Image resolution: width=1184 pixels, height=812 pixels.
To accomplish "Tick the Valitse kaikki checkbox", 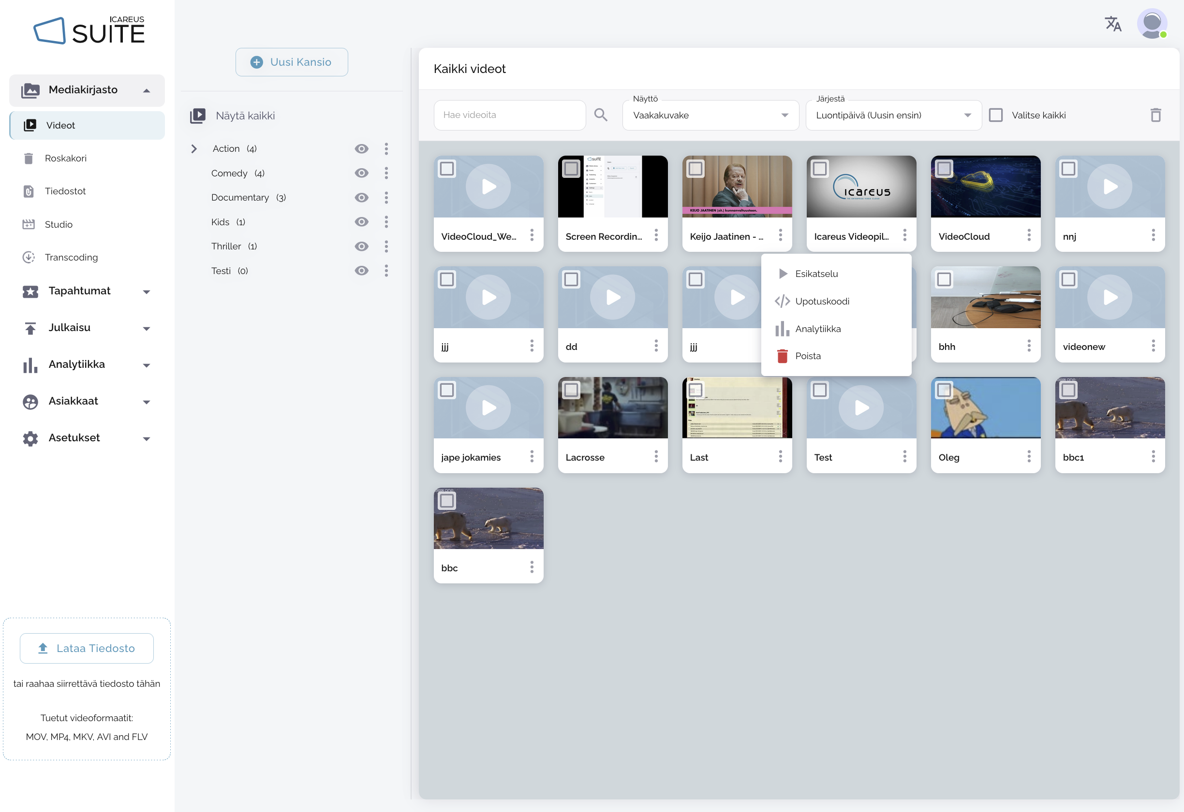I will (x=995, y=115).
